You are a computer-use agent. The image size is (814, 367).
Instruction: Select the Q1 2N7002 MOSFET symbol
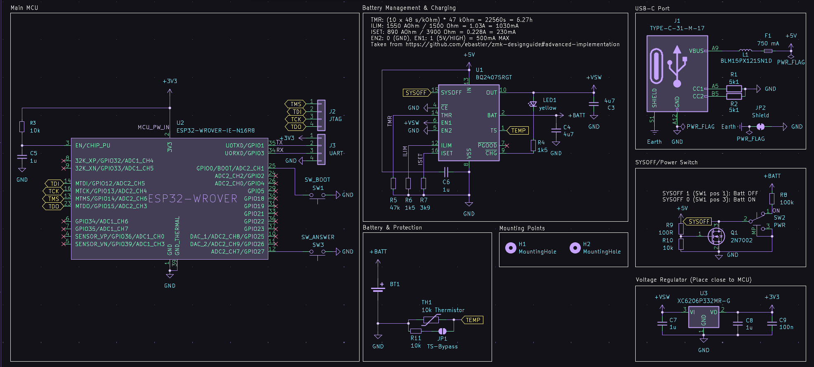point(716,237)
